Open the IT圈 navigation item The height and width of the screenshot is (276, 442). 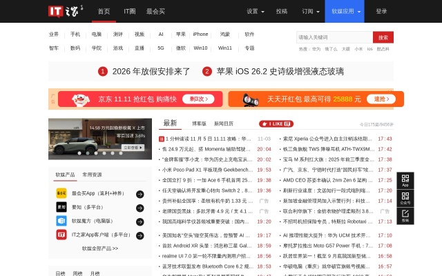pos(129,12)
